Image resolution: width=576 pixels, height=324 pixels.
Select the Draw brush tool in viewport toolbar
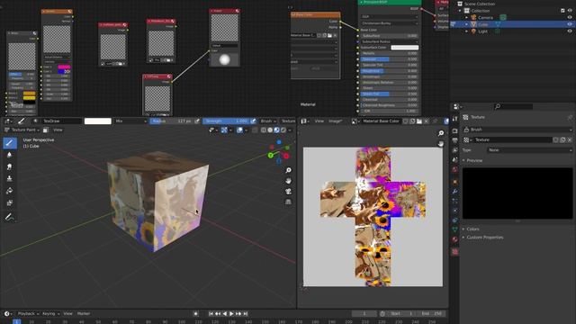[x=10, y=143]
